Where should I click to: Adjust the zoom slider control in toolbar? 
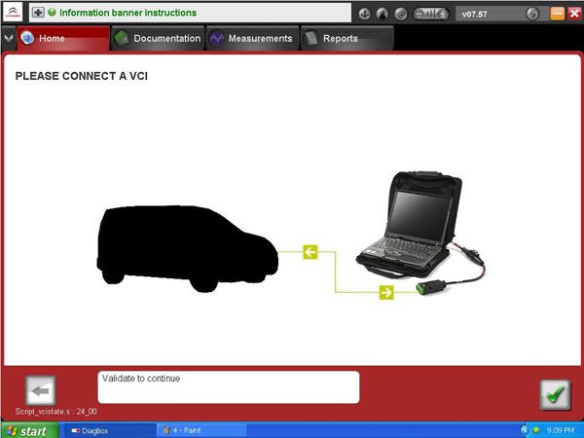[430, 15]
